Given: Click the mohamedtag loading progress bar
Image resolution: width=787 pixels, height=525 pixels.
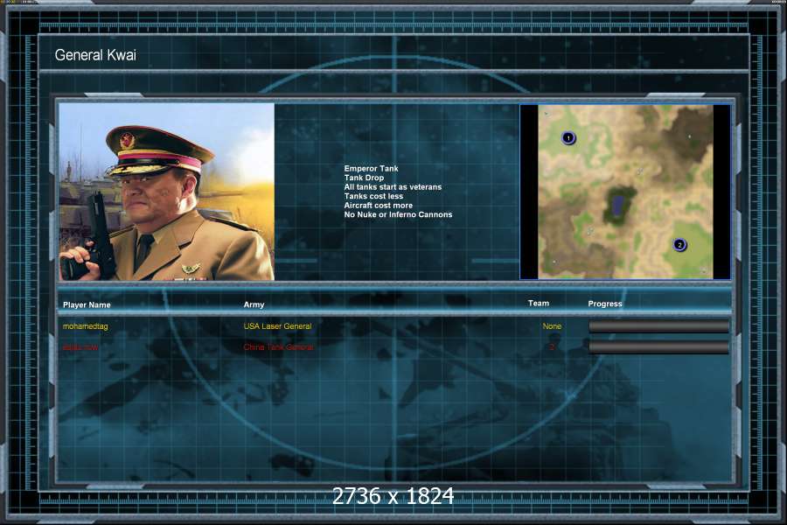Looking at the screenshot, I should [658, 326].
